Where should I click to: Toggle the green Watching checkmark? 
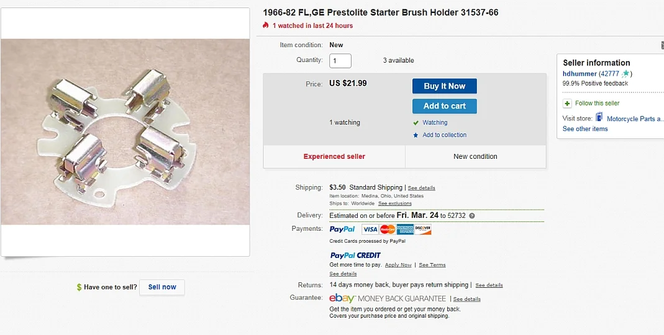[x=416, y=123]
